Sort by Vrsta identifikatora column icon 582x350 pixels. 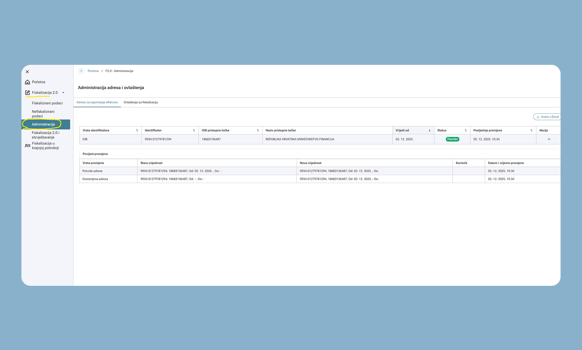coord(137,130)
